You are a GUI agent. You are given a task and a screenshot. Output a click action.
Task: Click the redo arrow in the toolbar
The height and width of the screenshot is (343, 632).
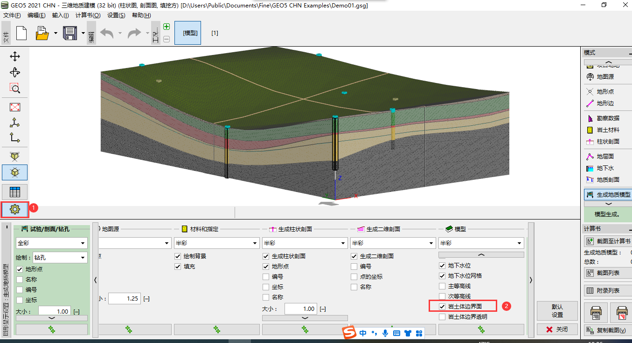[x=134, y=33]
